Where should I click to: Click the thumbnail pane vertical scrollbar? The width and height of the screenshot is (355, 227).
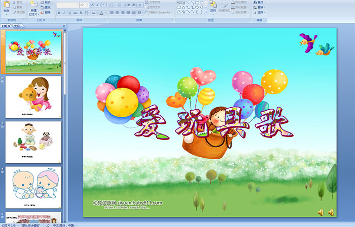pyautogui.click(x=65, y=125)
